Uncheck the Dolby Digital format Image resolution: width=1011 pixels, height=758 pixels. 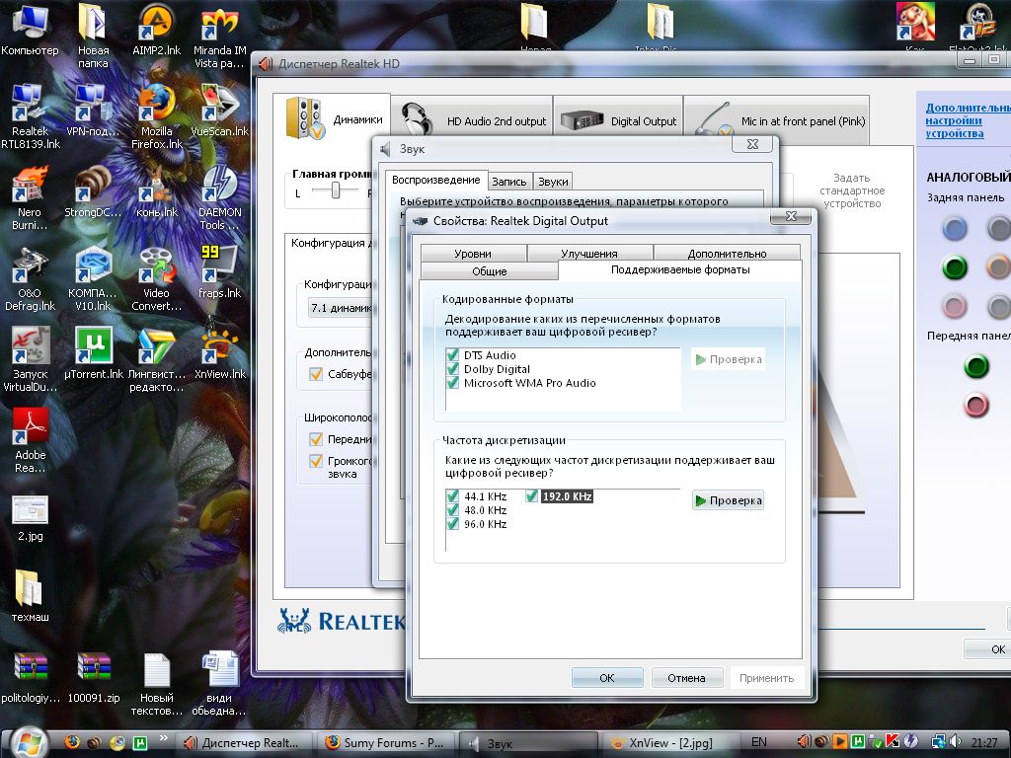453,369
